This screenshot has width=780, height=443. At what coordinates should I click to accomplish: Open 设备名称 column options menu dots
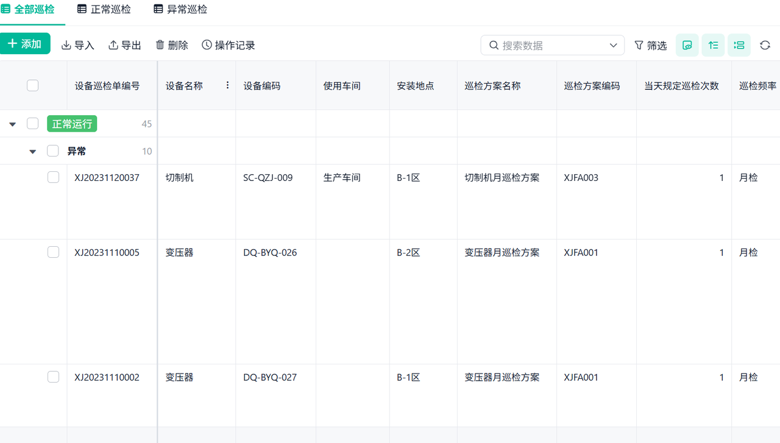pyautogui.click(x=228, y=85)
